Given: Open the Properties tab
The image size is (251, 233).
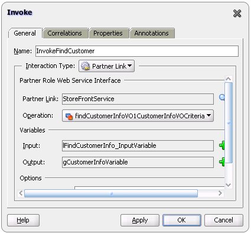Looking at the screenshot, I should pyautogui.click(x=108, y=33).
